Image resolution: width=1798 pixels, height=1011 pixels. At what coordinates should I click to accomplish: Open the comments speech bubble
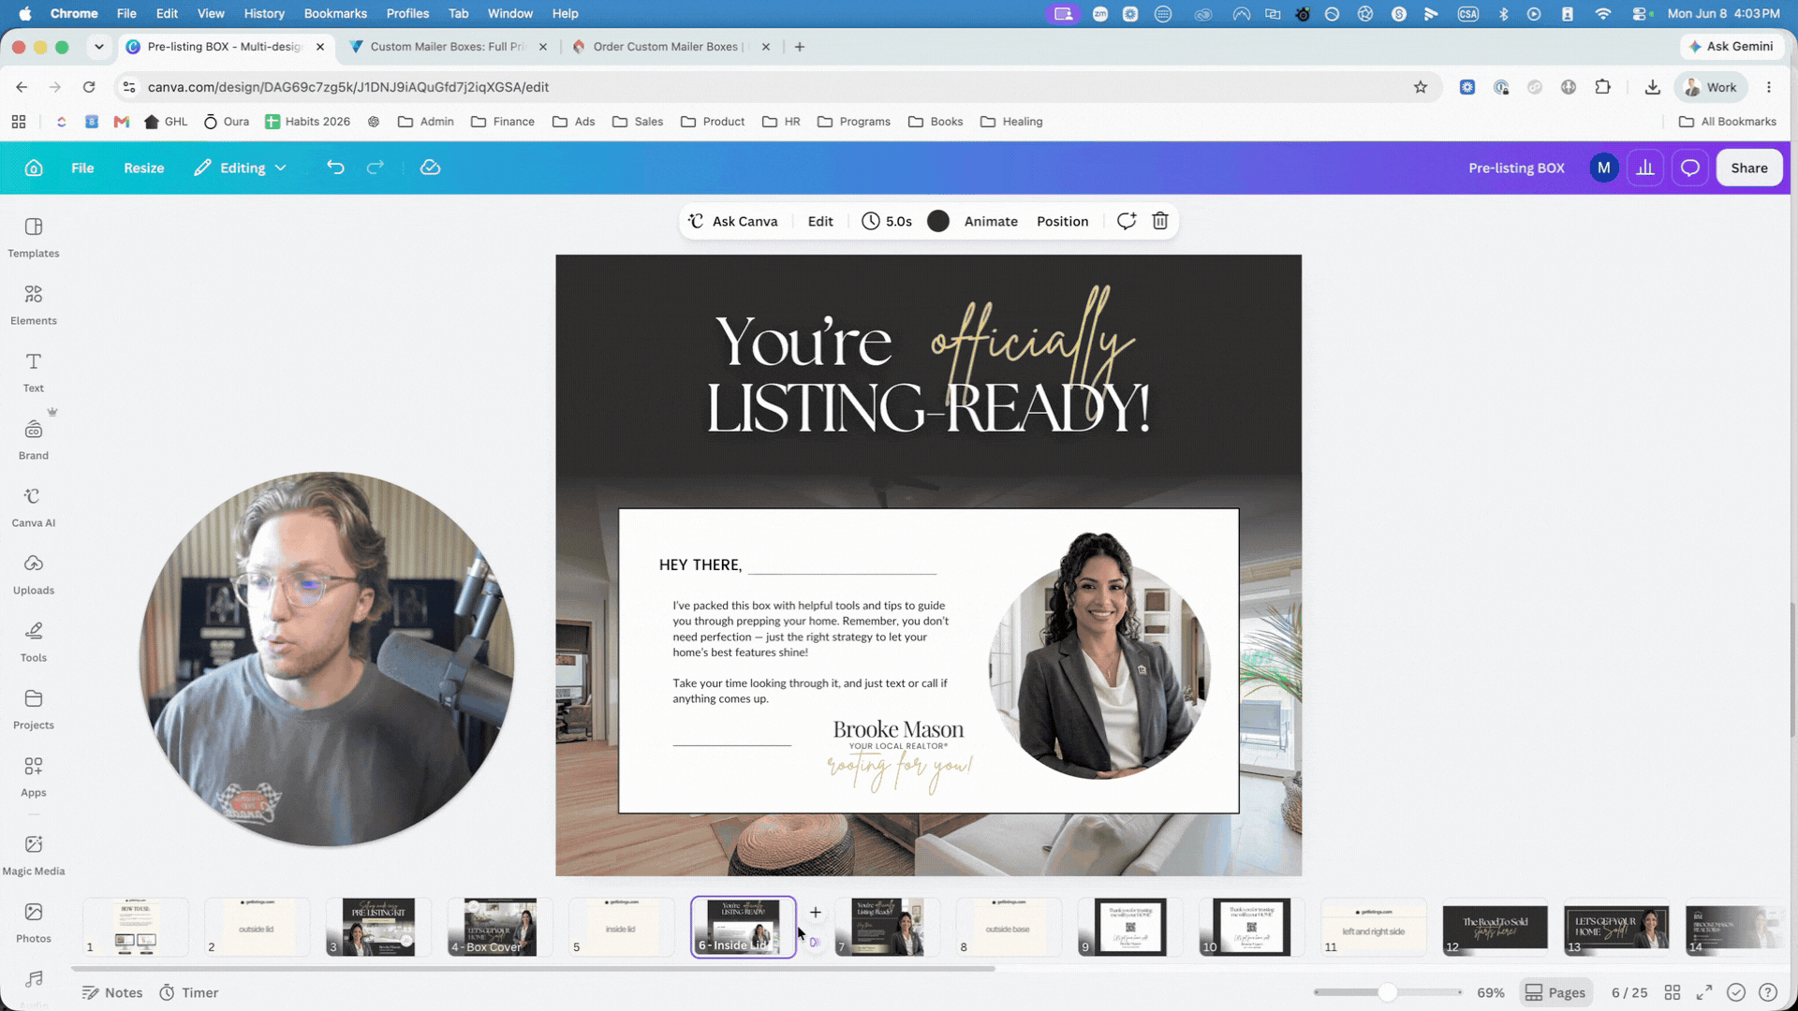(1690, 168)
